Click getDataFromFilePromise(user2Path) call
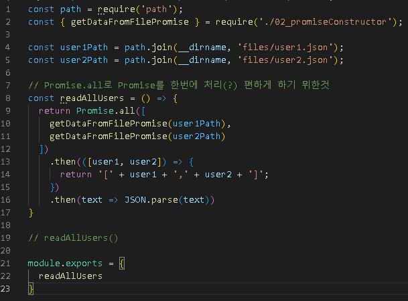Viewport: 408px width, 301px height. click(137, 136)
